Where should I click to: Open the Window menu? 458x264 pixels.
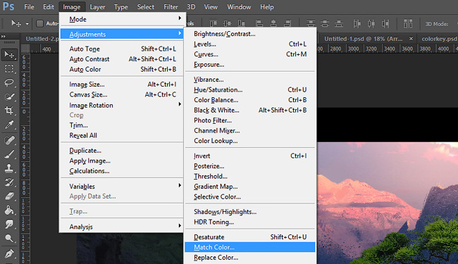click(x=239, y=7)
